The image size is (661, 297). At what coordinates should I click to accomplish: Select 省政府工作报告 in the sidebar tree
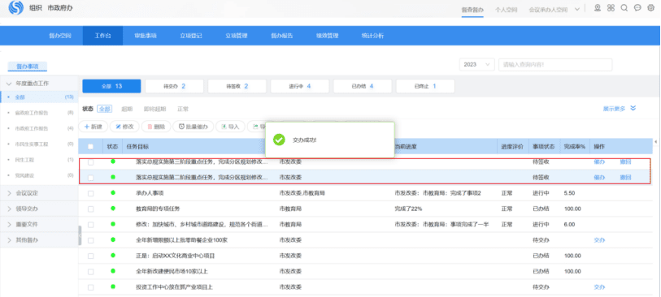point(32,113)
